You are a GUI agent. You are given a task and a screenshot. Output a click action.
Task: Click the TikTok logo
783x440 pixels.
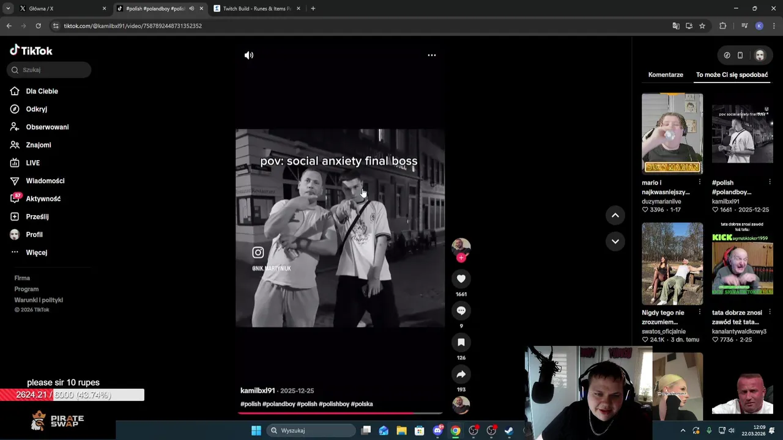(31, 51)
